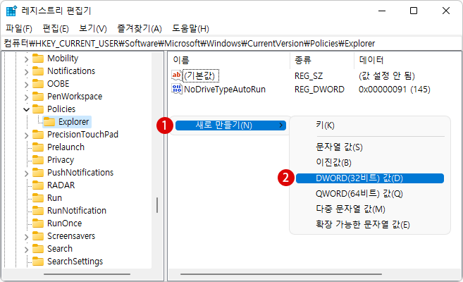Click the string value icon of (기본값)
This screenshot has height=282, width=463.
[177, 75]
